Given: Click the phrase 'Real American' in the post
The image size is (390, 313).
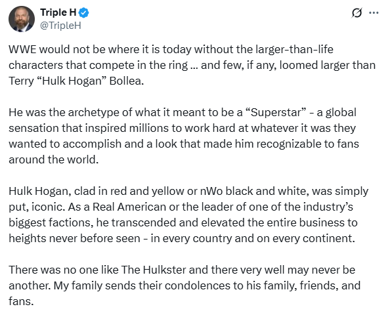Looking at the screenshot, I should (129, 207).
